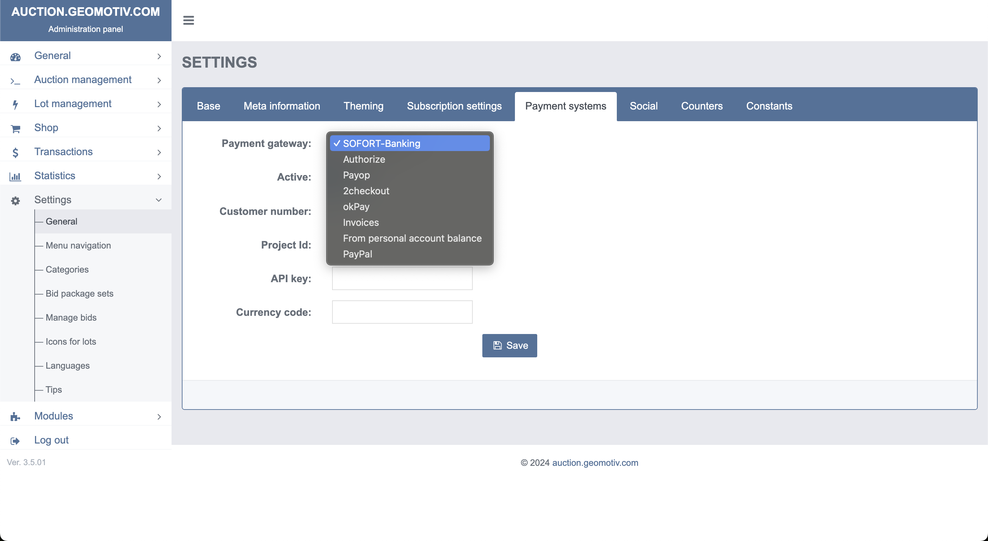988x541 pixels.
Task: Click the Statistics bar chart icon
Action: tap(15, 176)
